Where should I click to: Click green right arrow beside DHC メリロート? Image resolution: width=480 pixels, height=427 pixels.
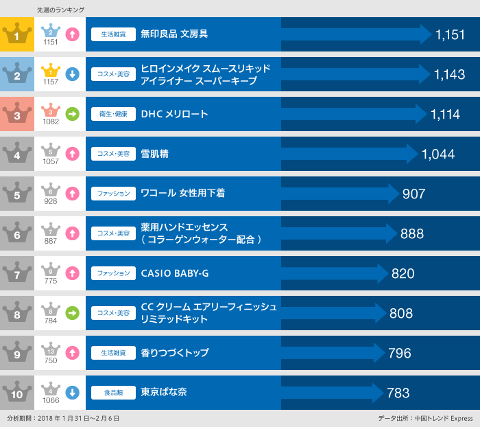[73, 114]
